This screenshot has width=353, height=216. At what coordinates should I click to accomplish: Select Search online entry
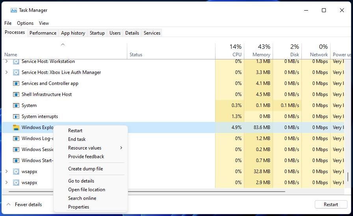82,198
